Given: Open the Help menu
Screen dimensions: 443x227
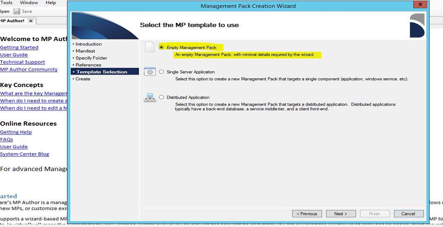Looking at the screenshot, I should (51, 2).
